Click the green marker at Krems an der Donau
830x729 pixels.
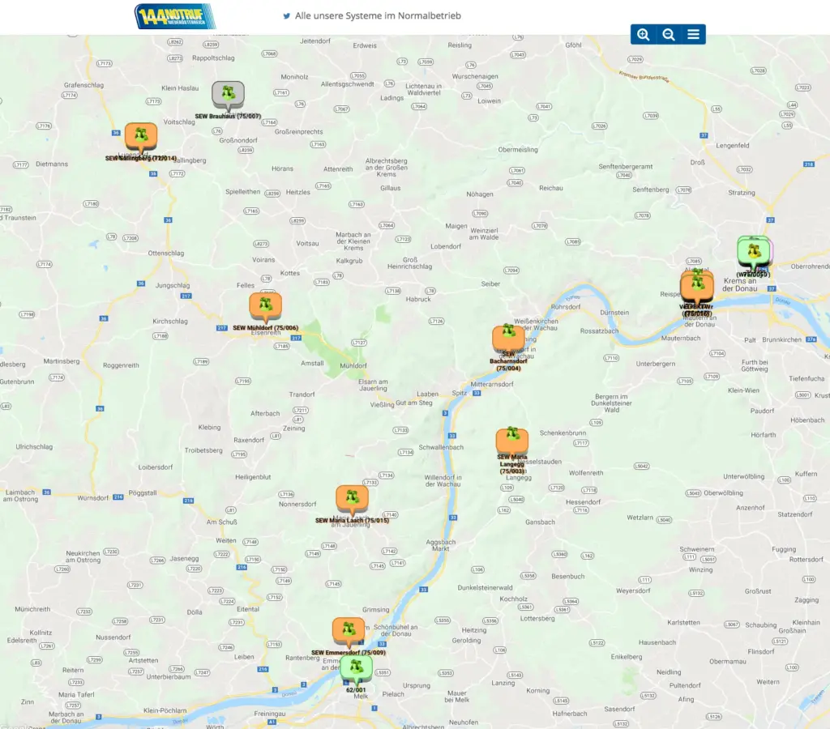[753, 251]
